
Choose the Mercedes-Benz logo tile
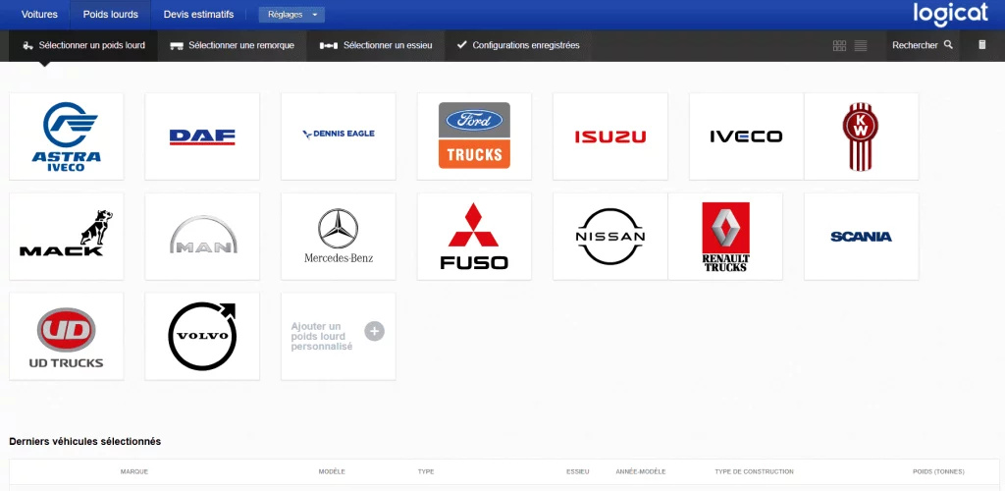[x=339, y=237]
